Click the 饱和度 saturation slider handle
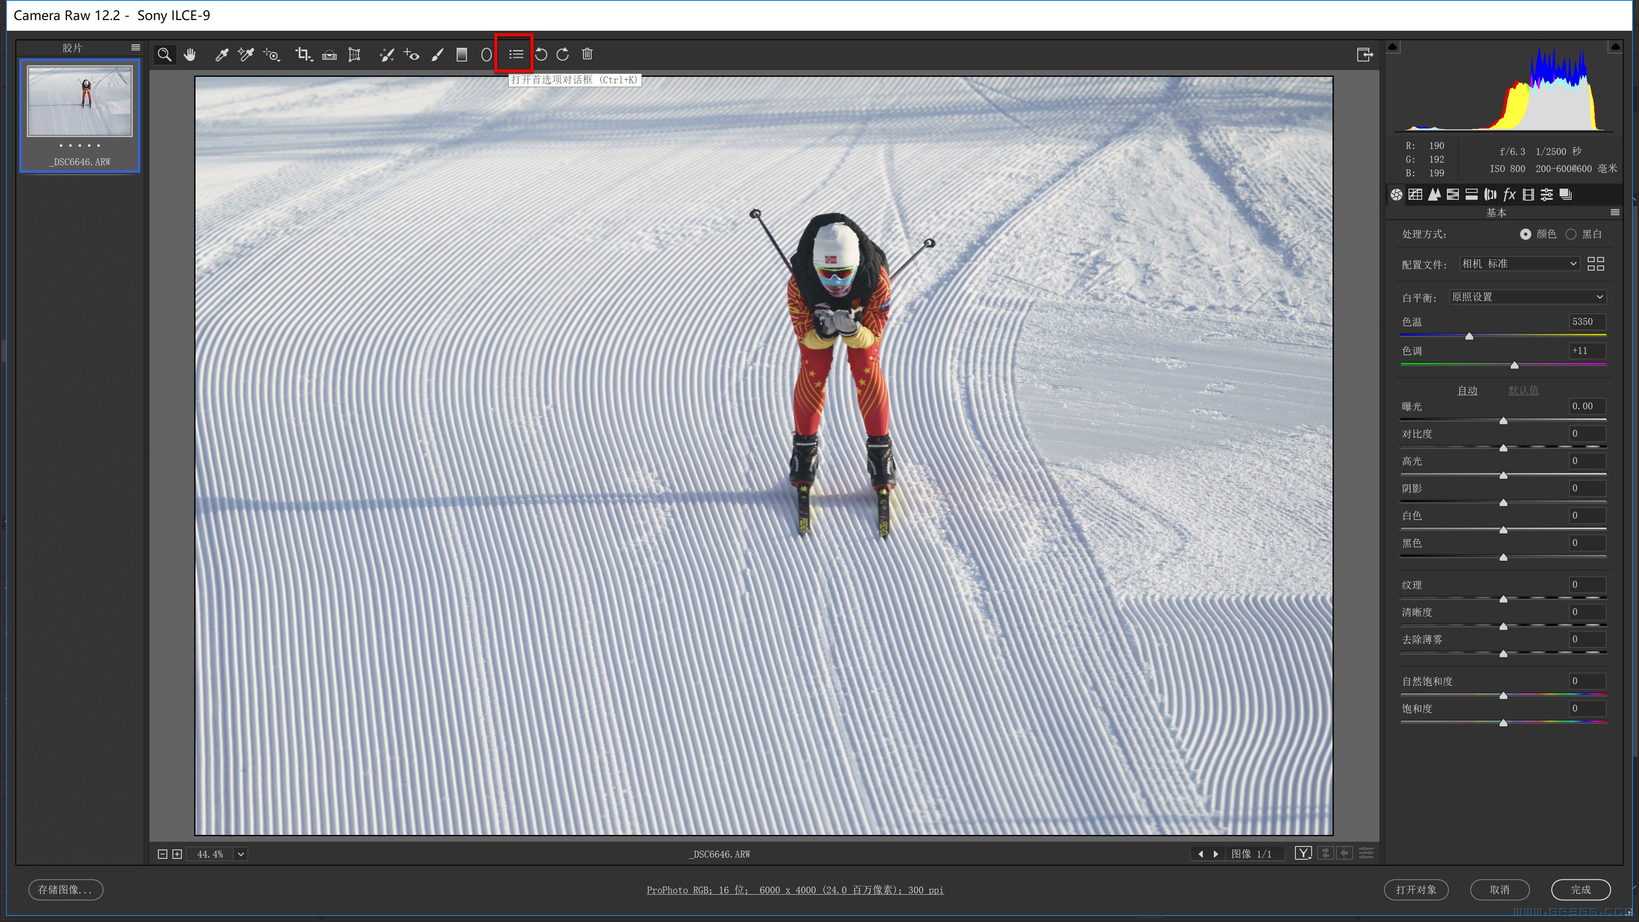The image size is (1639, 922). point(1503,723)
